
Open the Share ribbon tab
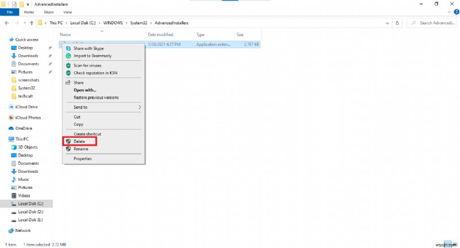pos(49,12)
